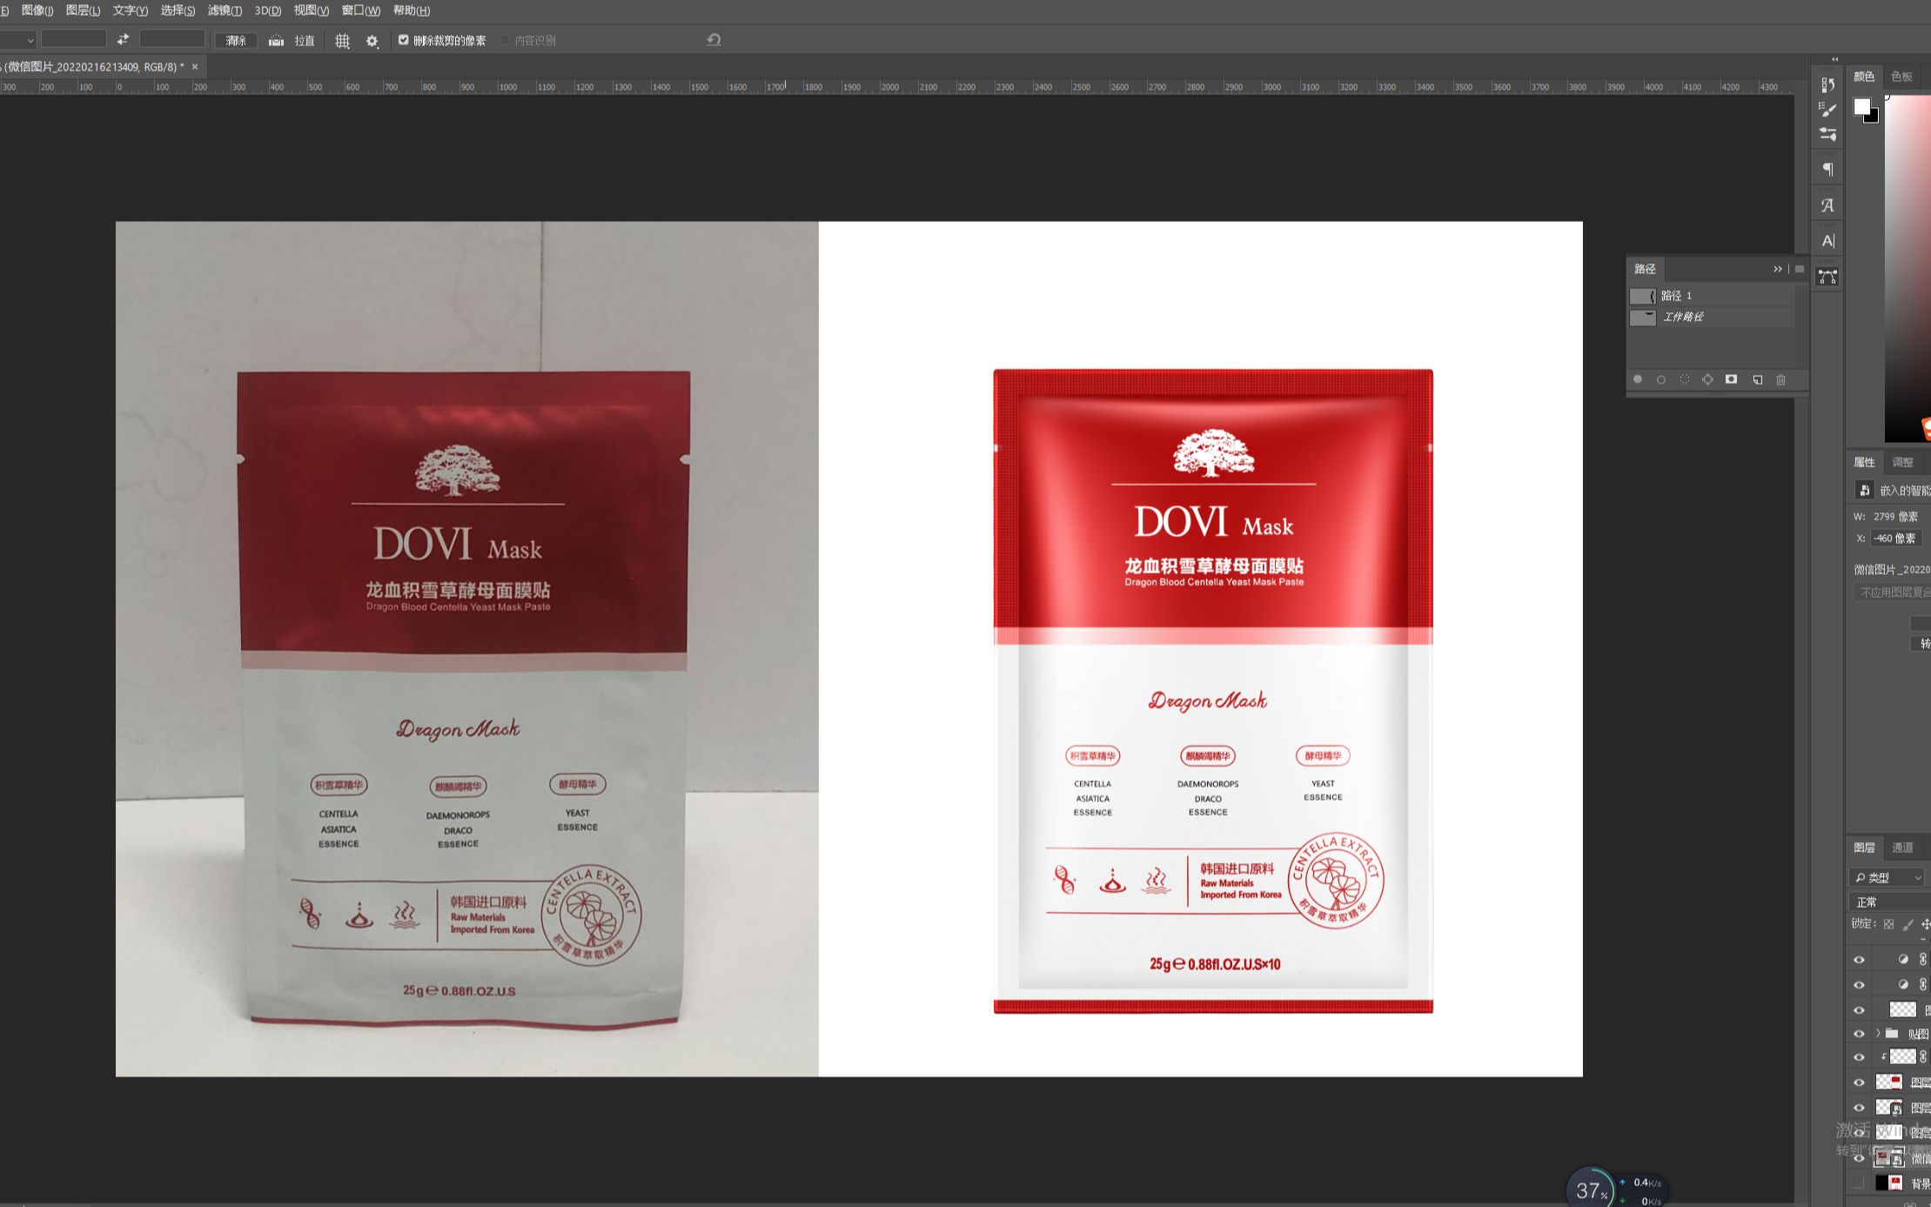
Task: Open the Character panel icon
Action: tap(1827, 240)
